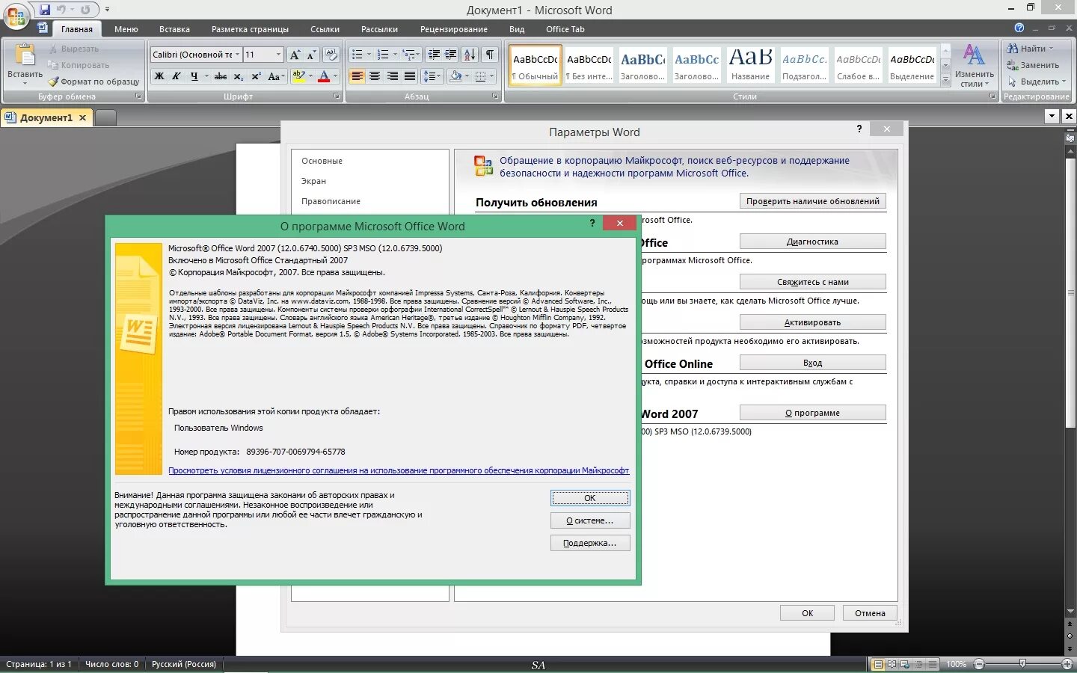Open the Office Tab ribbon tab
The image size is (1077, 673).
coord(565,29)
